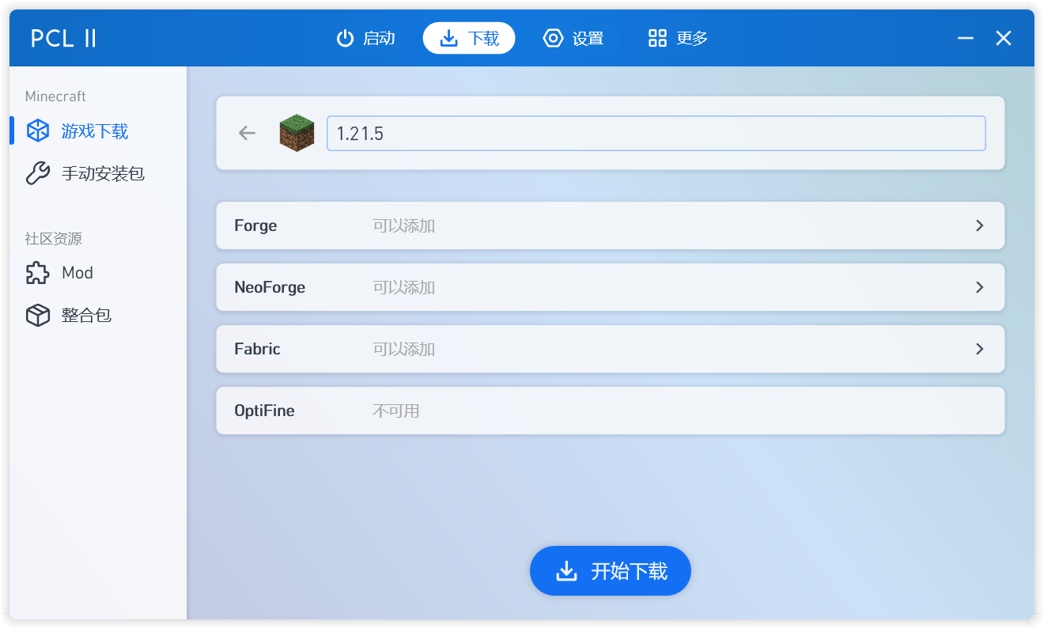Minimize the PCL II window
Viewport: 1055px width, 640px height.
point(966,38)
